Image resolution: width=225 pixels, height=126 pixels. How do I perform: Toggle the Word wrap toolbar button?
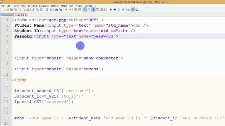point(85,9)
